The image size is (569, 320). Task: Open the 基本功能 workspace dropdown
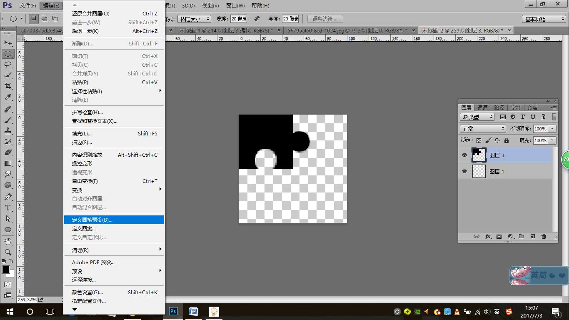pyautogui.click(x=544, y=19)
